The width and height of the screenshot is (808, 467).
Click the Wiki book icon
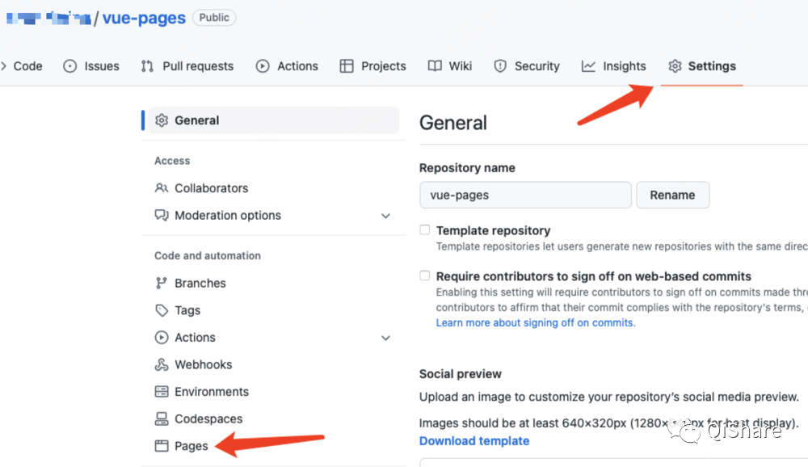(x=435, y=66)
